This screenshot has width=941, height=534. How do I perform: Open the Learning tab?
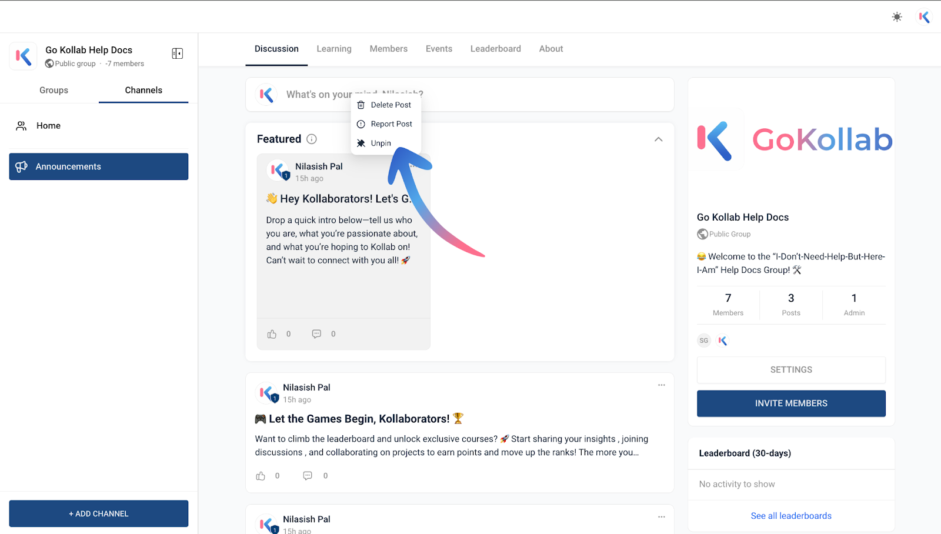coord(334,49)
